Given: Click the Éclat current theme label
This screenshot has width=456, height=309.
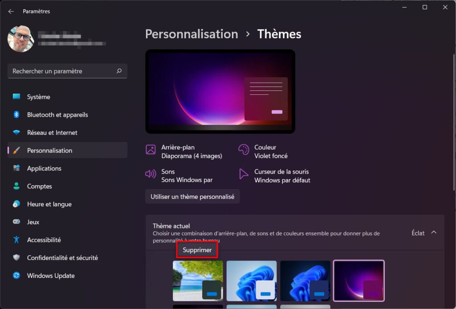Looking at the screenshot, I should tap(418, 233).
